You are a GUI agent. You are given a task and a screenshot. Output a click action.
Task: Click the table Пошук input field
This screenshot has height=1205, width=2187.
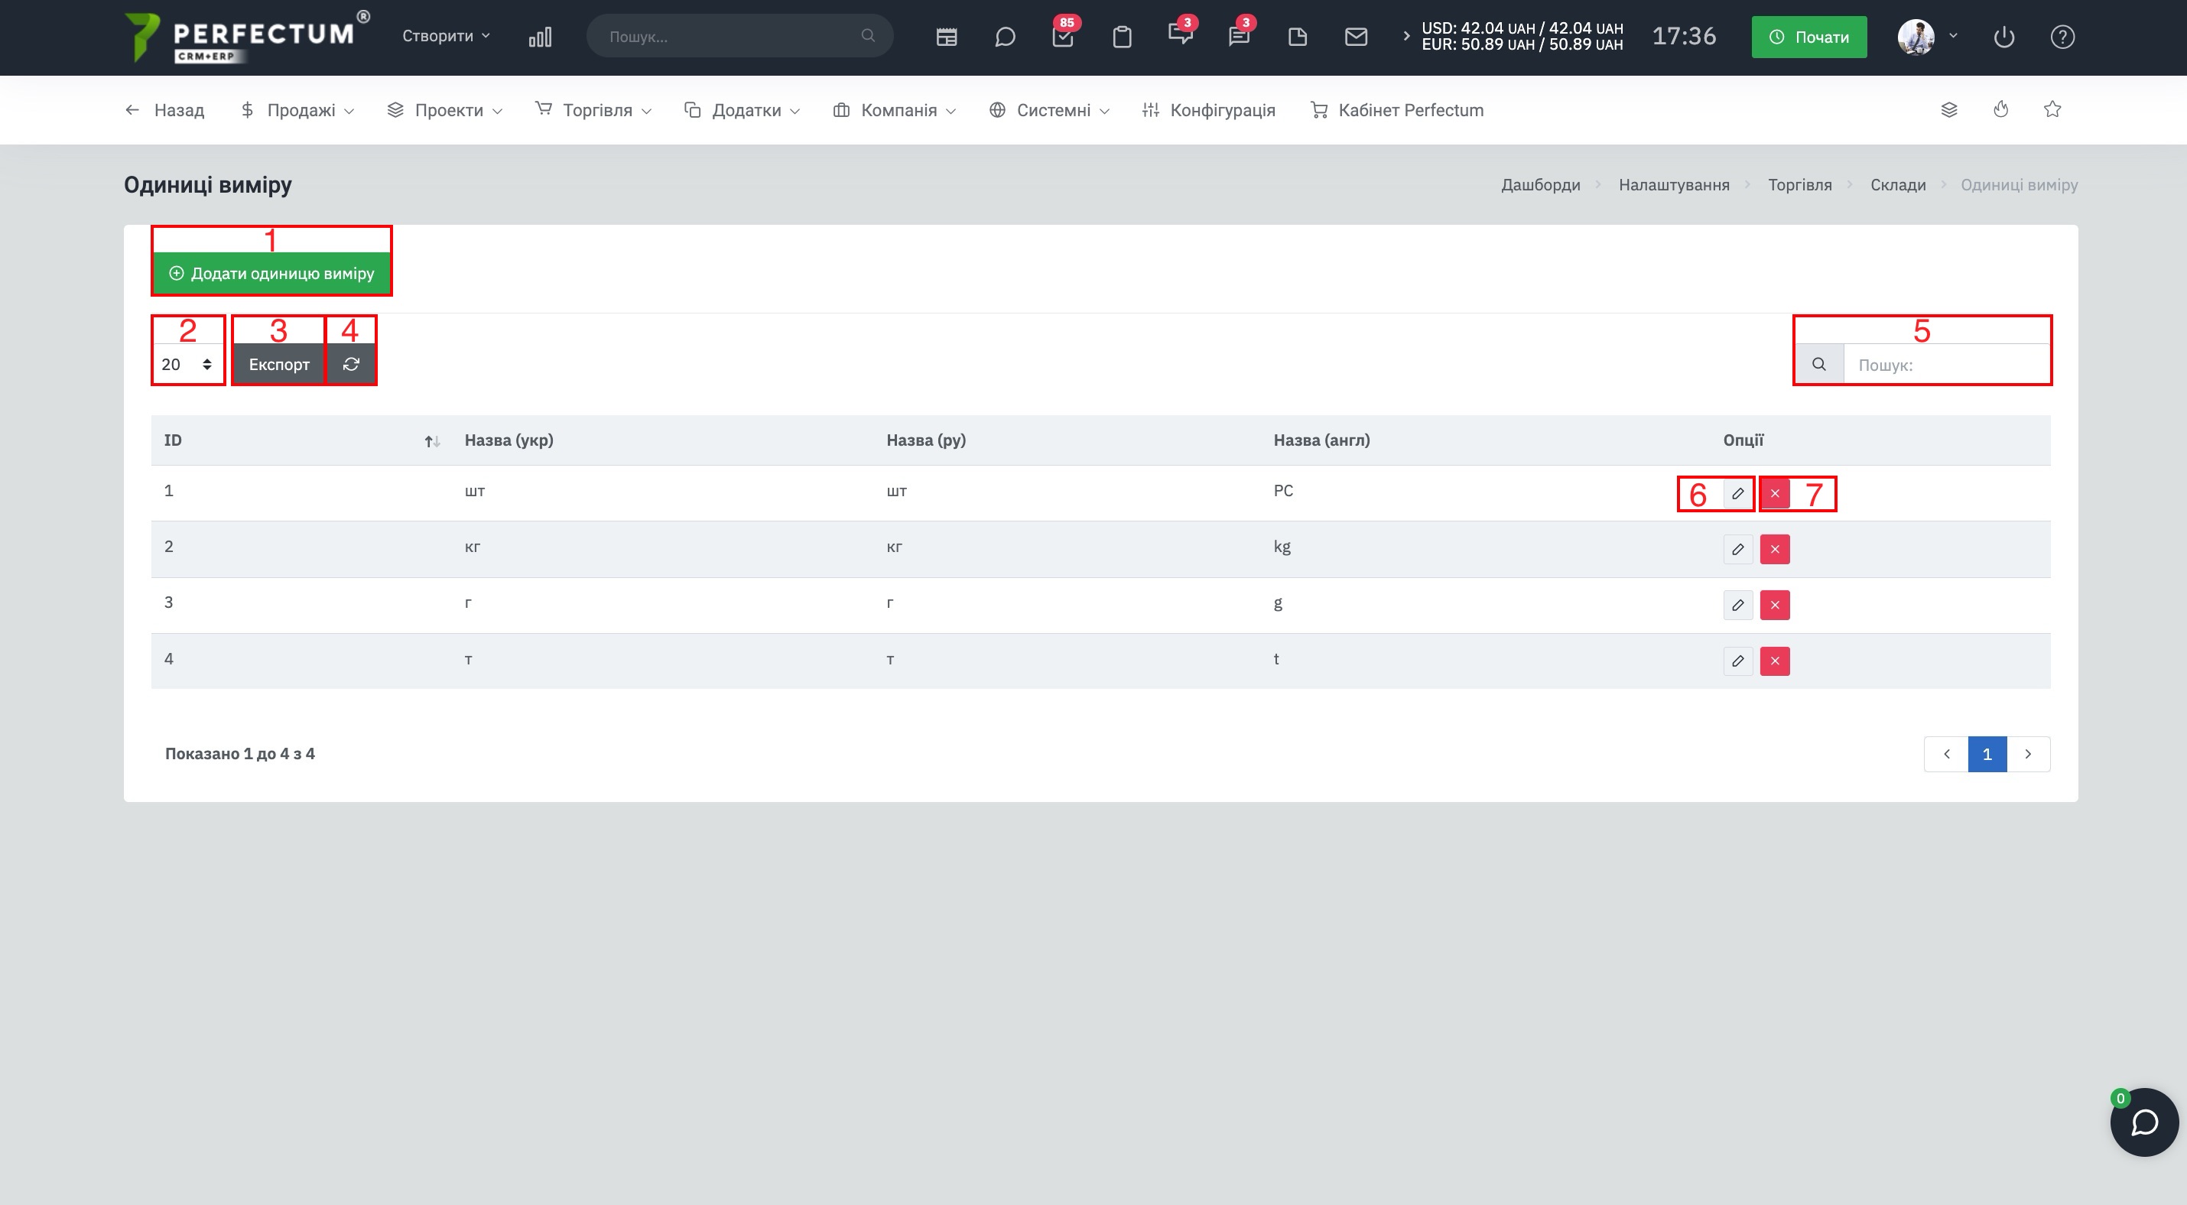(1946, 365)
